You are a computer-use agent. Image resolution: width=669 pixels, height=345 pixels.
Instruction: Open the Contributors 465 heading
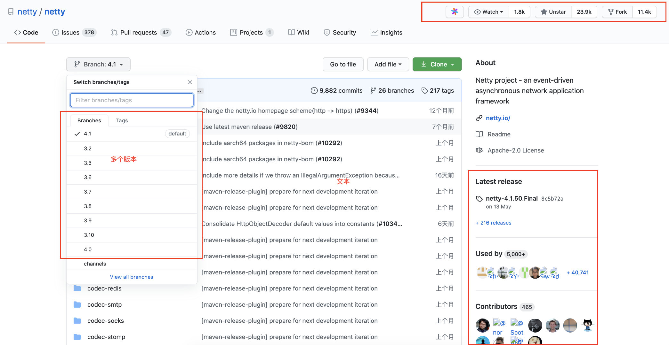[505, 307]
